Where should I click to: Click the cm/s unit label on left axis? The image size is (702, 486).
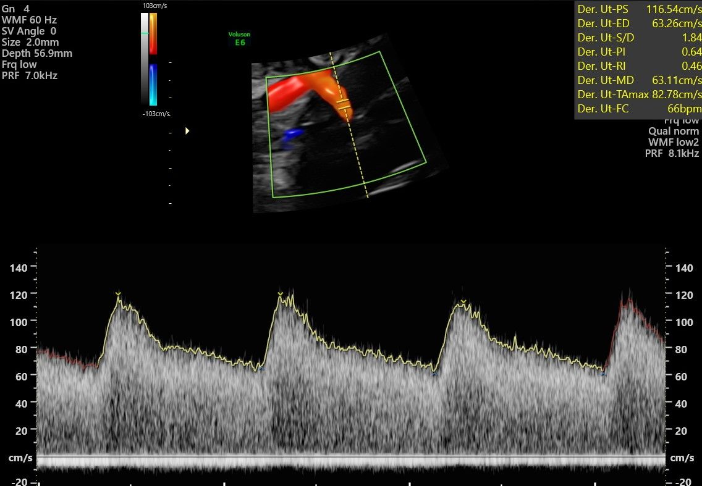pos(20,458)
